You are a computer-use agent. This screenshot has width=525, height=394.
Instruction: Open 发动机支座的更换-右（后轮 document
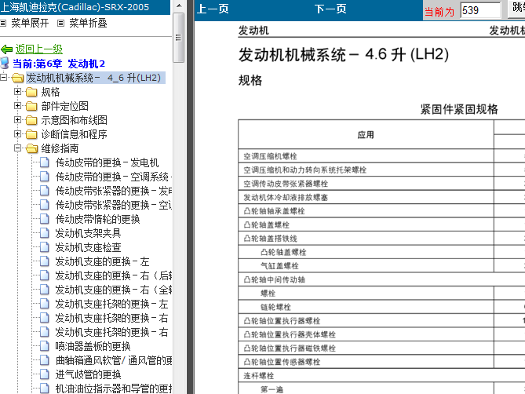(x=114, y=275)
